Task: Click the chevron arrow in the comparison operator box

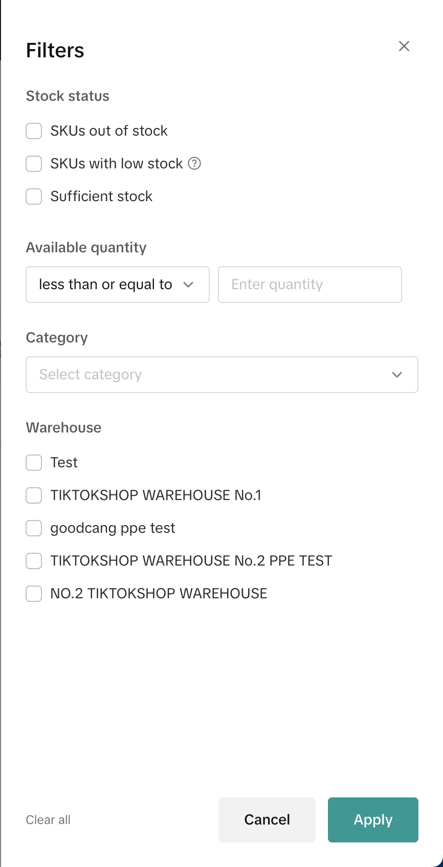Action: coord(188,285)
